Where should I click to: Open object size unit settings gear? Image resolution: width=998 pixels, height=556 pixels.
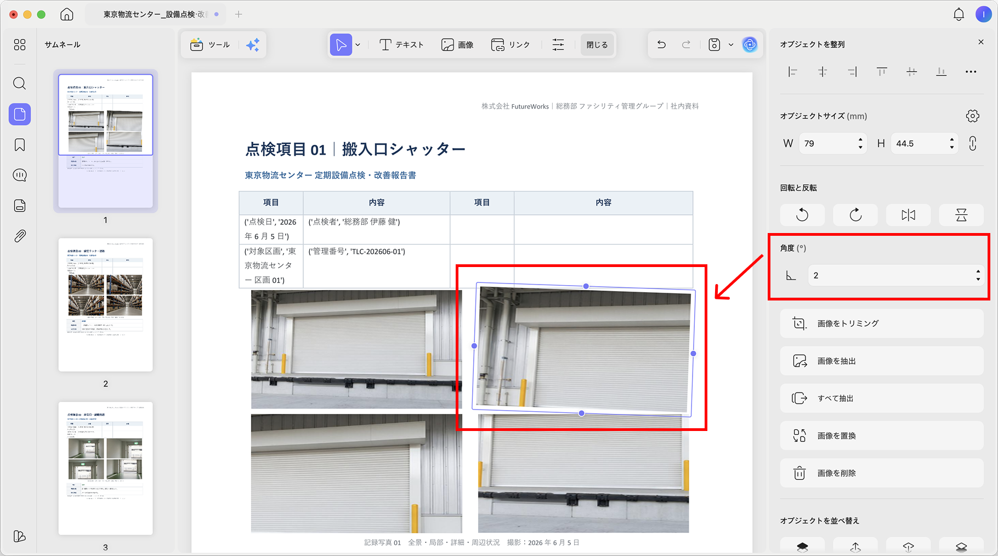(973, 116)
